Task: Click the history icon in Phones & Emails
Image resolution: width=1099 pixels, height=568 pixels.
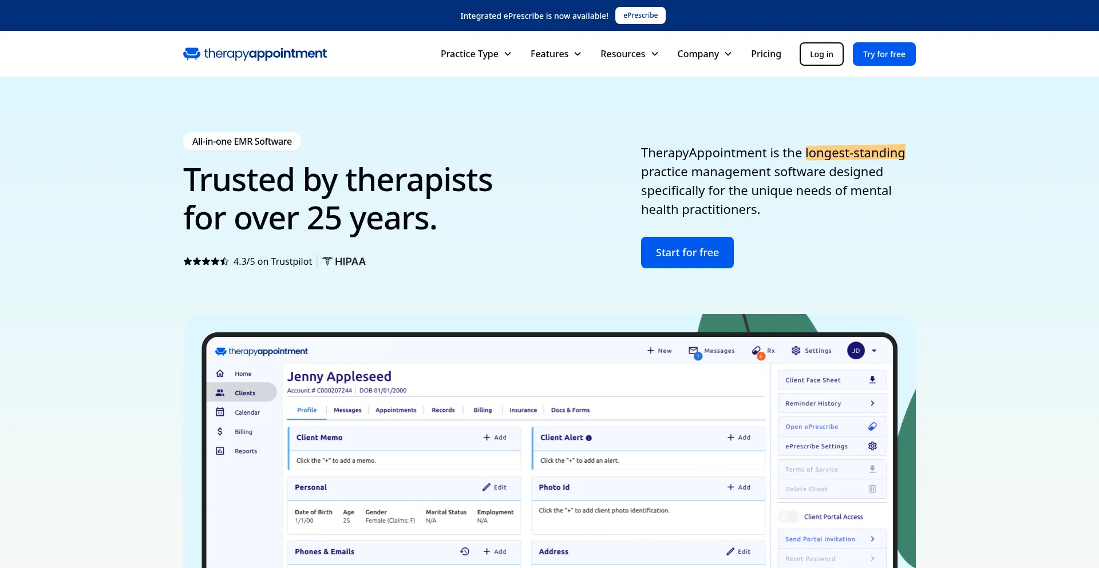Action: click(465, 551)
